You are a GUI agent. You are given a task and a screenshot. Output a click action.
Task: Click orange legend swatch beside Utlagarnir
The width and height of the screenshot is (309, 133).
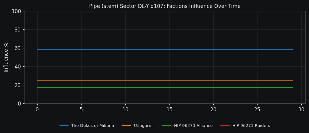[127, 126]
